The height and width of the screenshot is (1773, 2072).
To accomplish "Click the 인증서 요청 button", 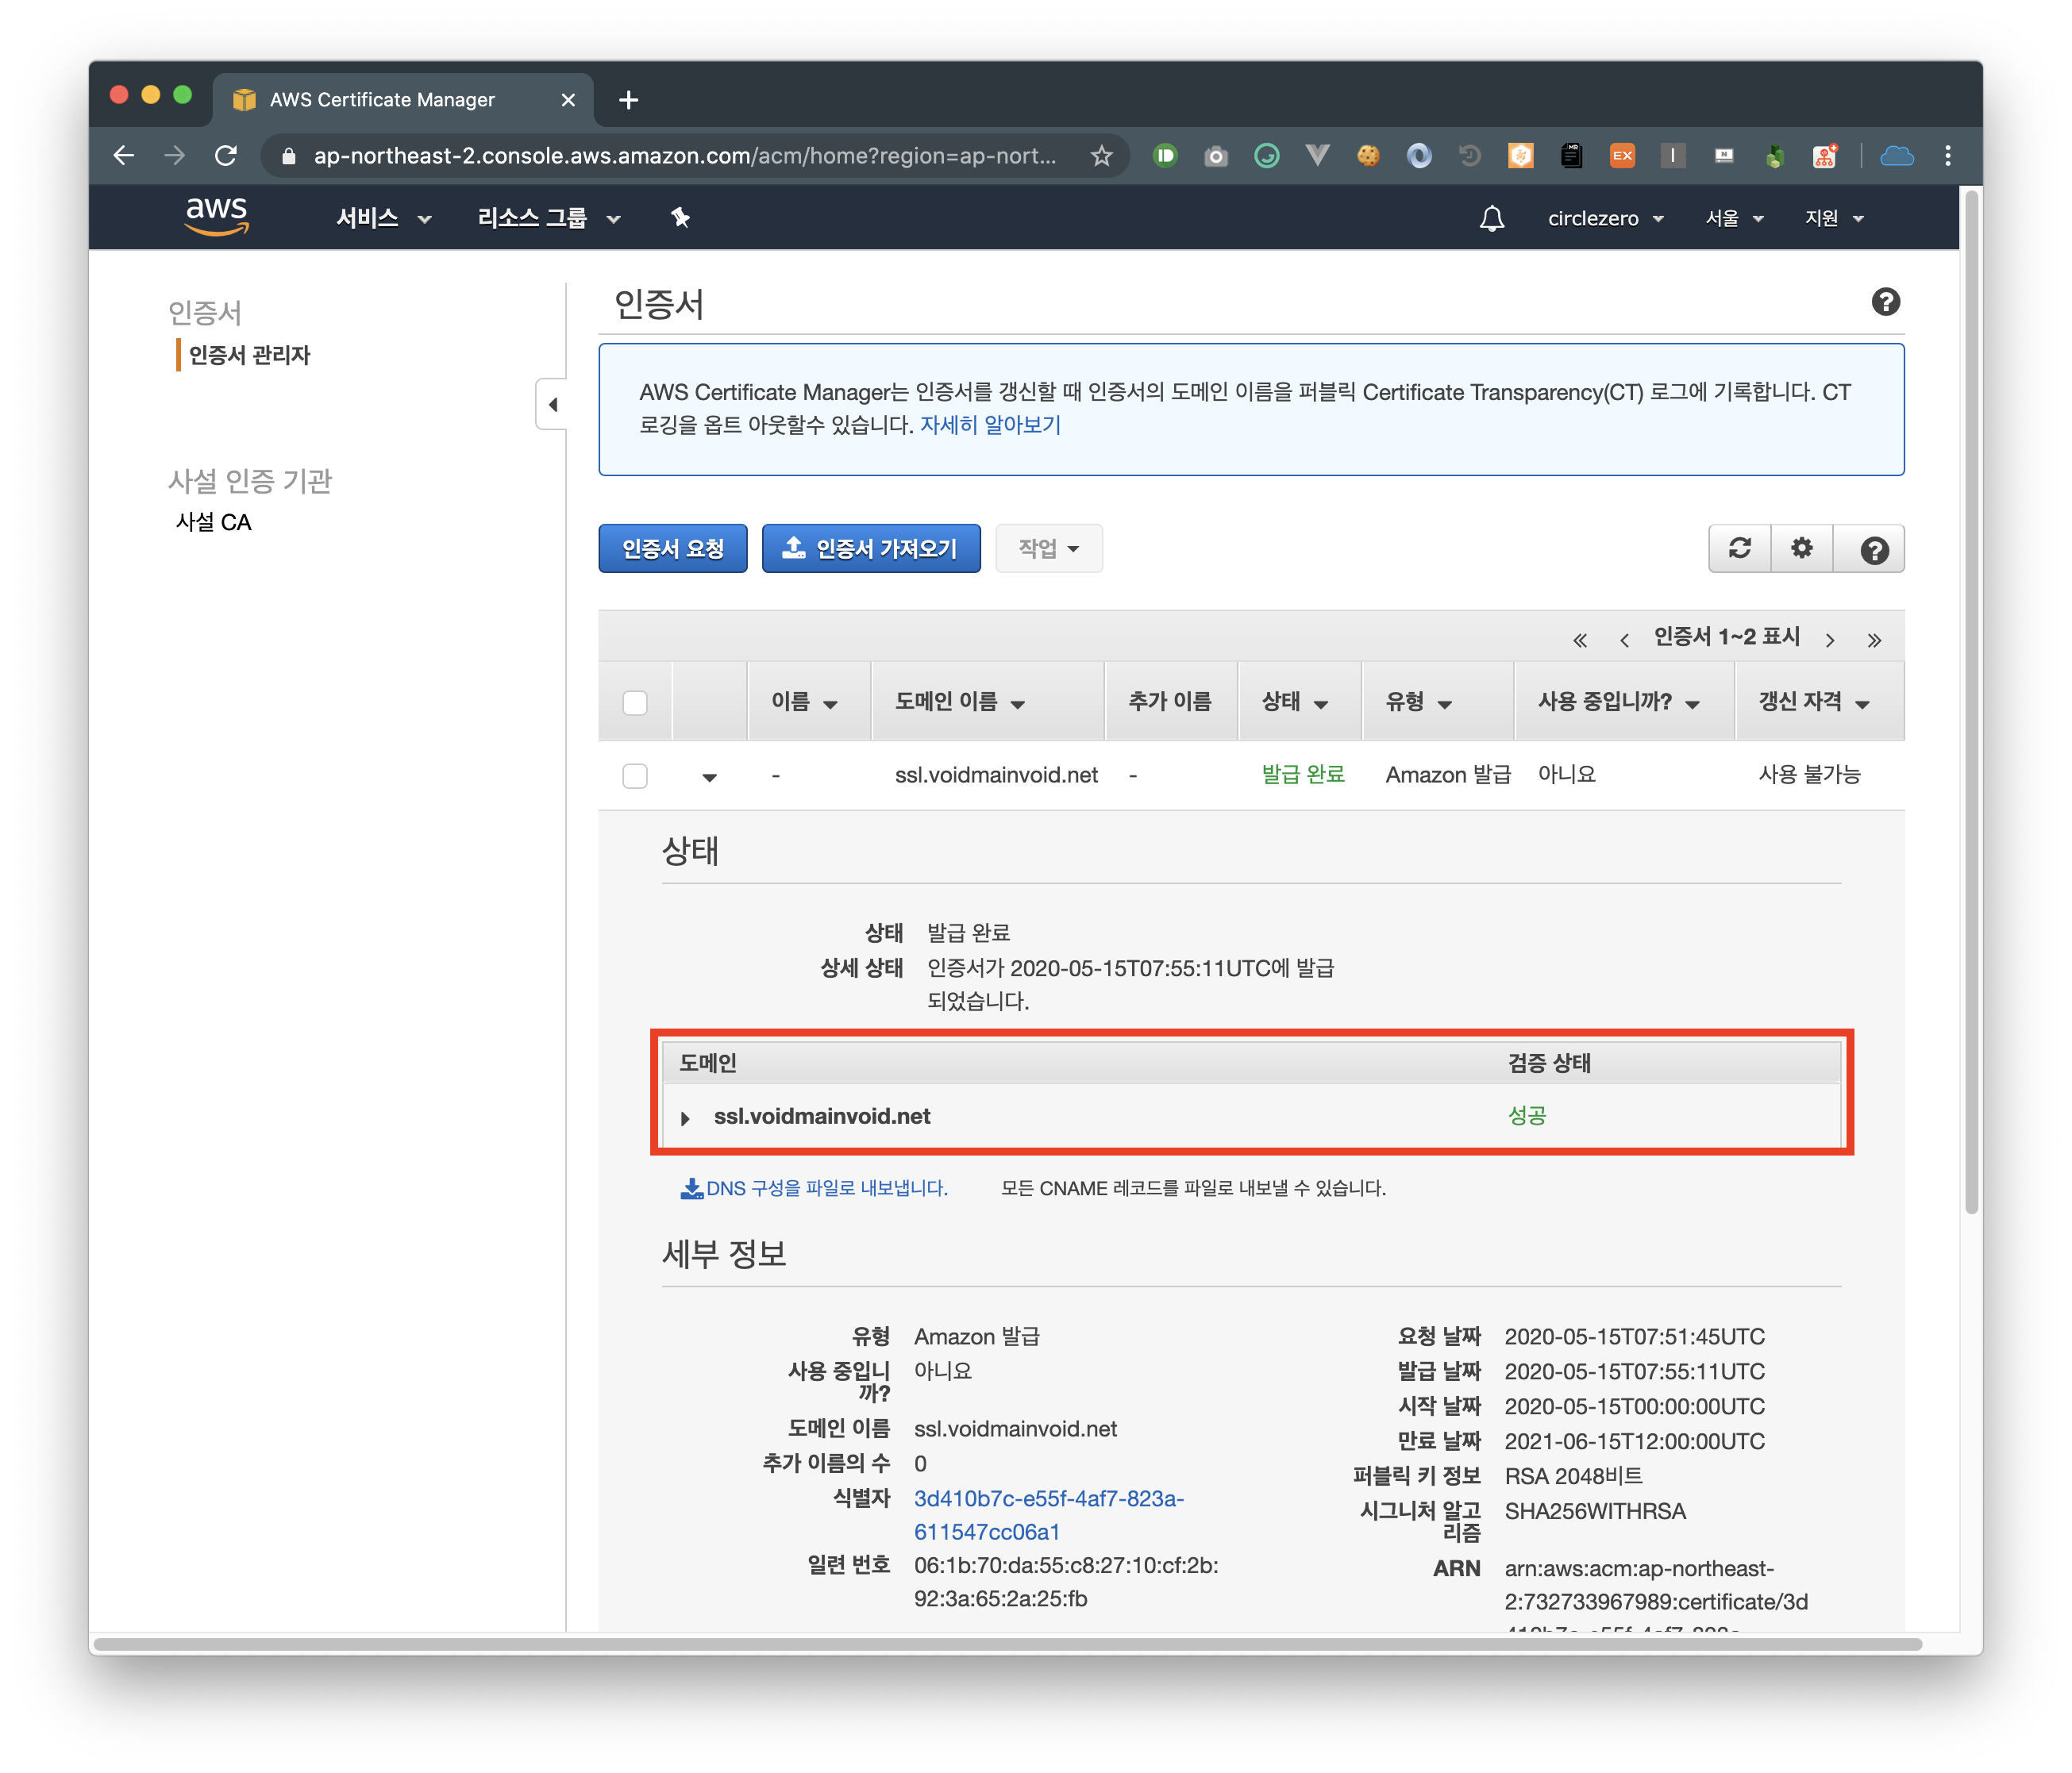I will click(x=672, y=548).
